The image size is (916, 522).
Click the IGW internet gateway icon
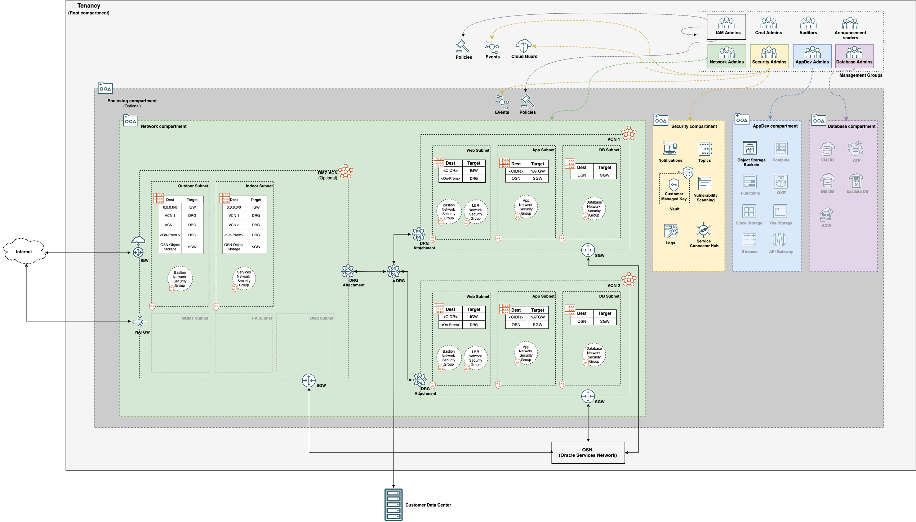click(138, 252)
